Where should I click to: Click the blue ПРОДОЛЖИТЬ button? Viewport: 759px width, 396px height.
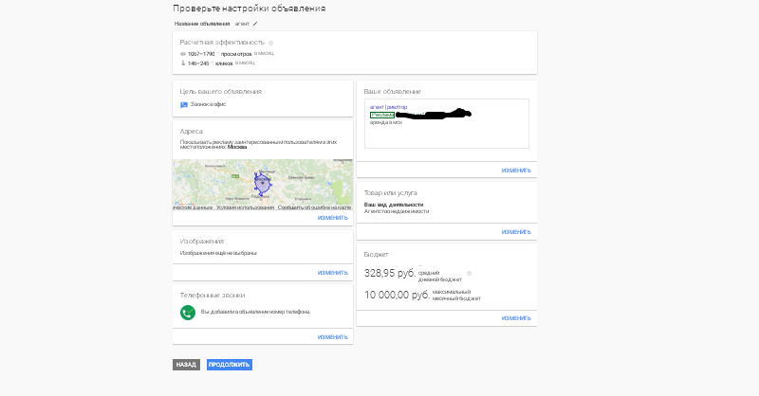pyautogui.click(x=230, y=365)
